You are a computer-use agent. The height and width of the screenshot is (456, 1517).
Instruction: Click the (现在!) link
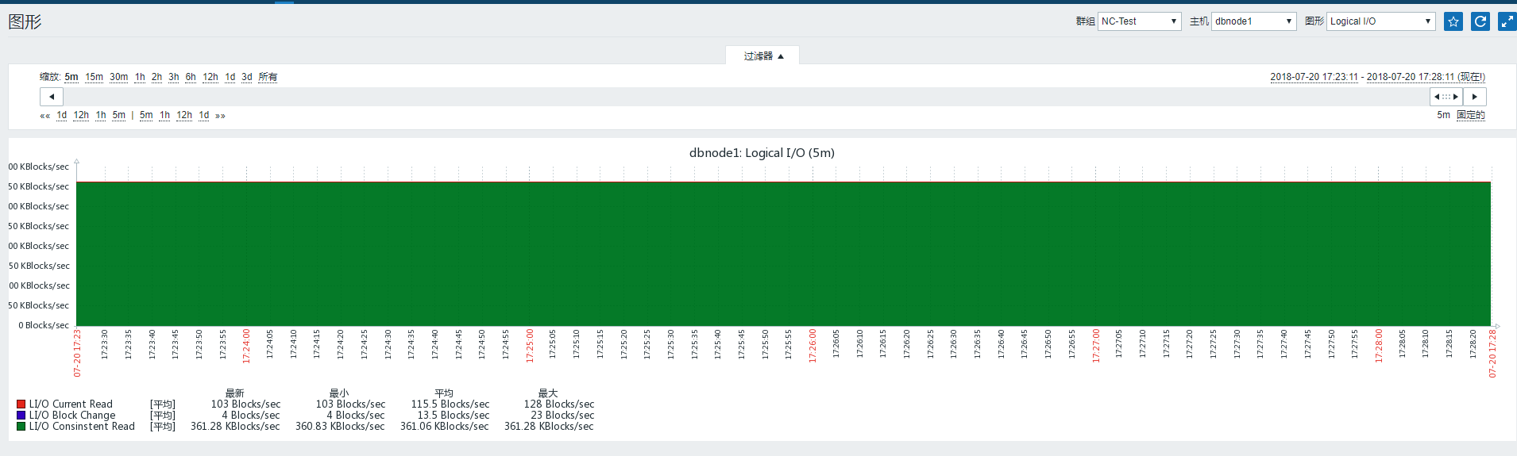pyautogui.click(x=1471, y=77)
